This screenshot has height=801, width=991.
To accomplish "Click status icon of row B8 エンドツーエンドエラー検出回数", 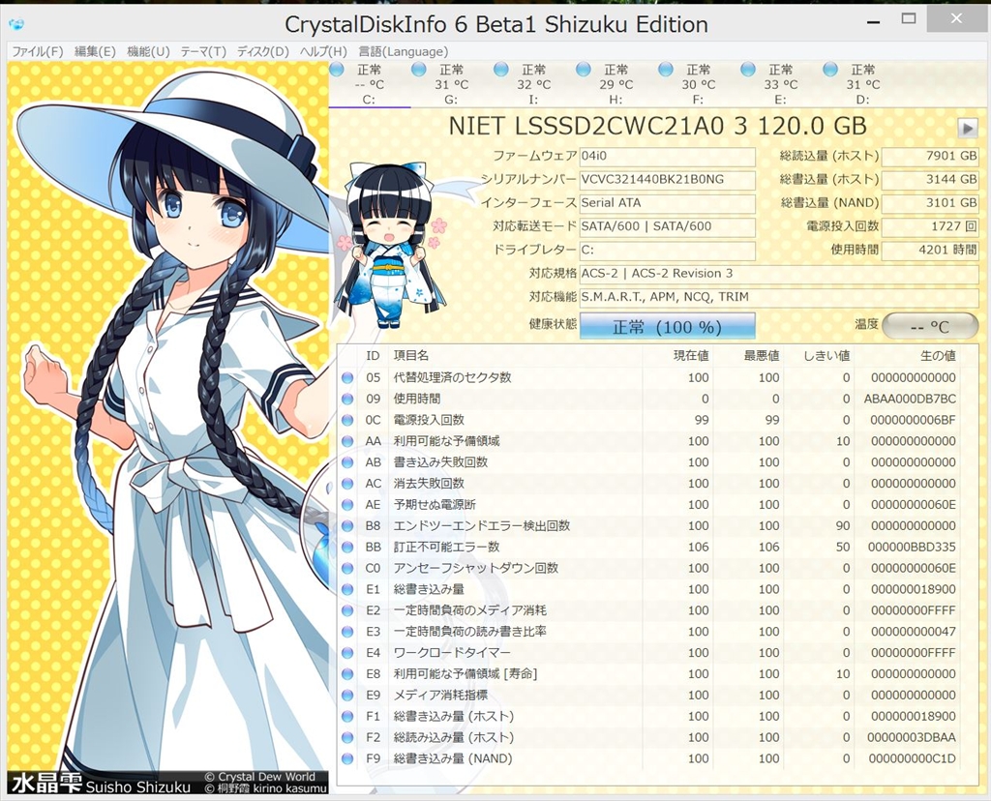I will click(x=347, y=526).
